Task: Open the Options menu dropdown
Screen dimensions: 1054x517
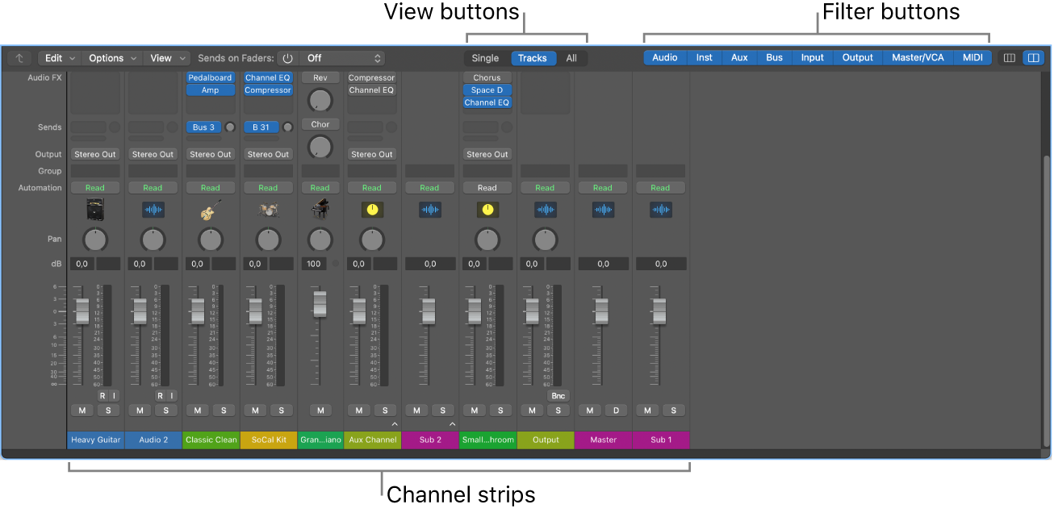Action: [112, 58]
